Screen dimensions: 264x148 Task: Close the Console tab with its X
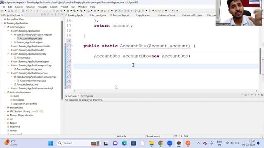(x=78, y=96)
